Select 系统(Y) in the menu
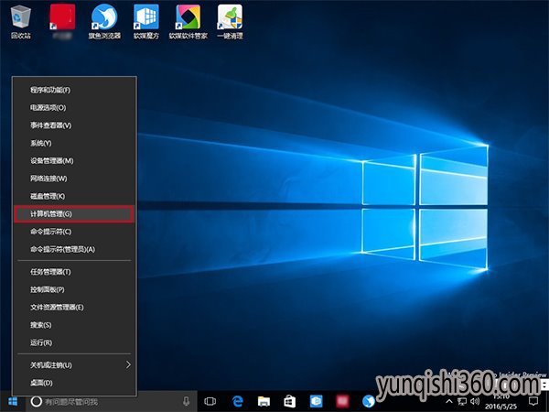 (x=74, y=143)
